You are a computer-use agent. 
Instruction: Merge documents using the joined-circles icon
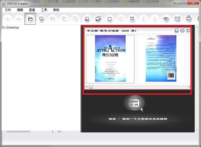pos(121,19)
